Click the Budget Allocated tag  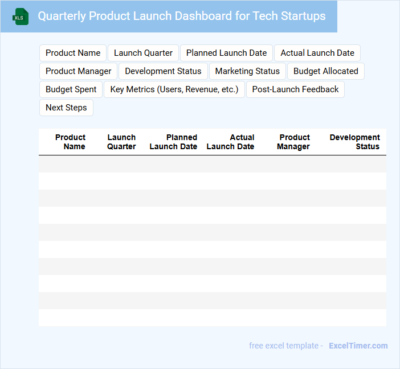click(325, 71)
